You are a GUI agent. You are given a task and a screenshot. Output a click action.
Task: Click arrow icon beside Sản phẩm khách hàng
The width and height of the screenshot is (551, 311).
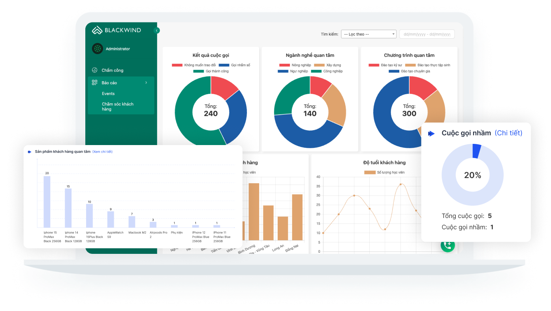(x=30, y=152)
